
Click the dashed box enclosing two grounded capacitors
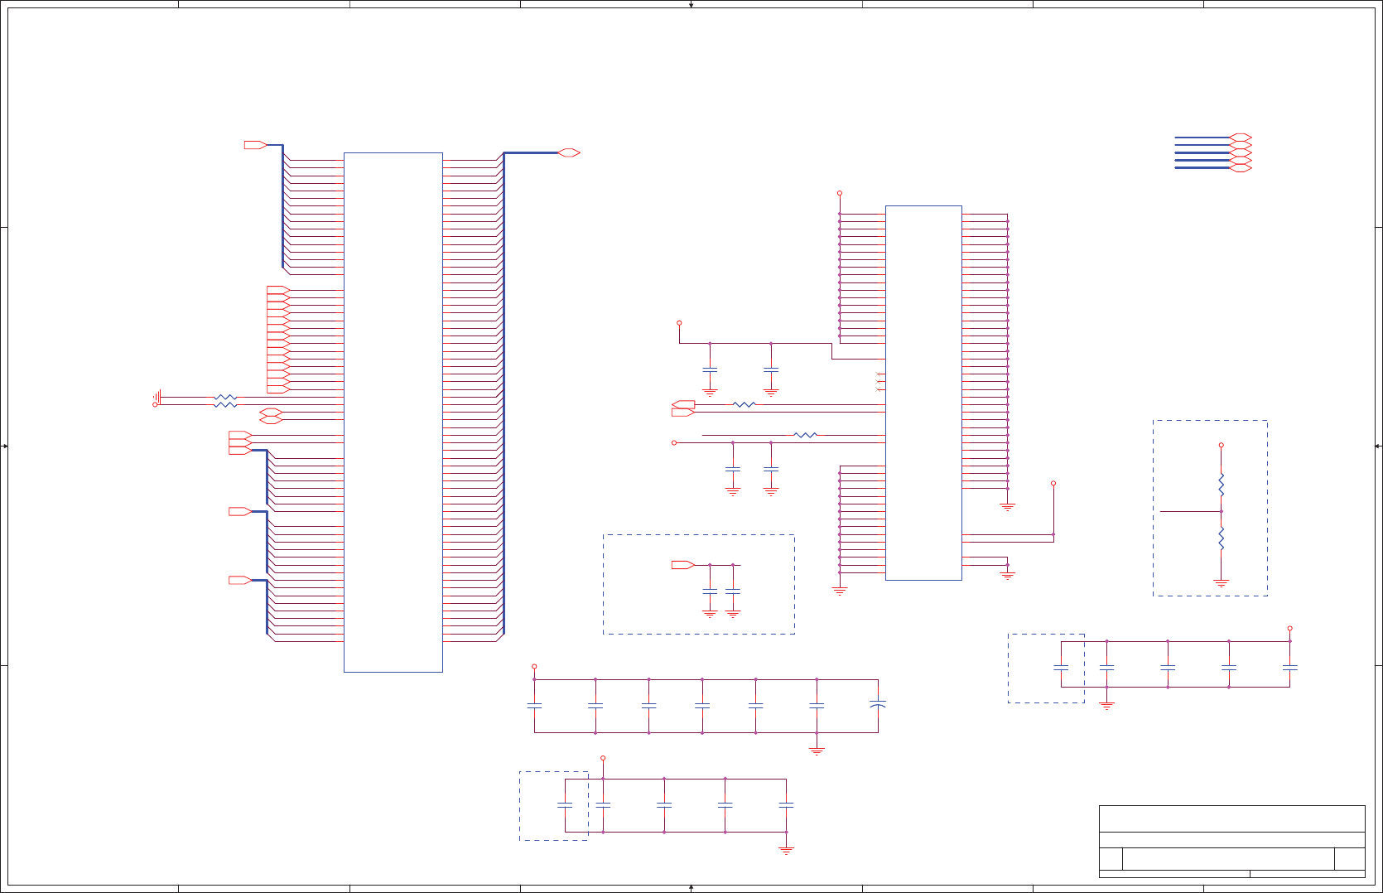click(699, 584)
